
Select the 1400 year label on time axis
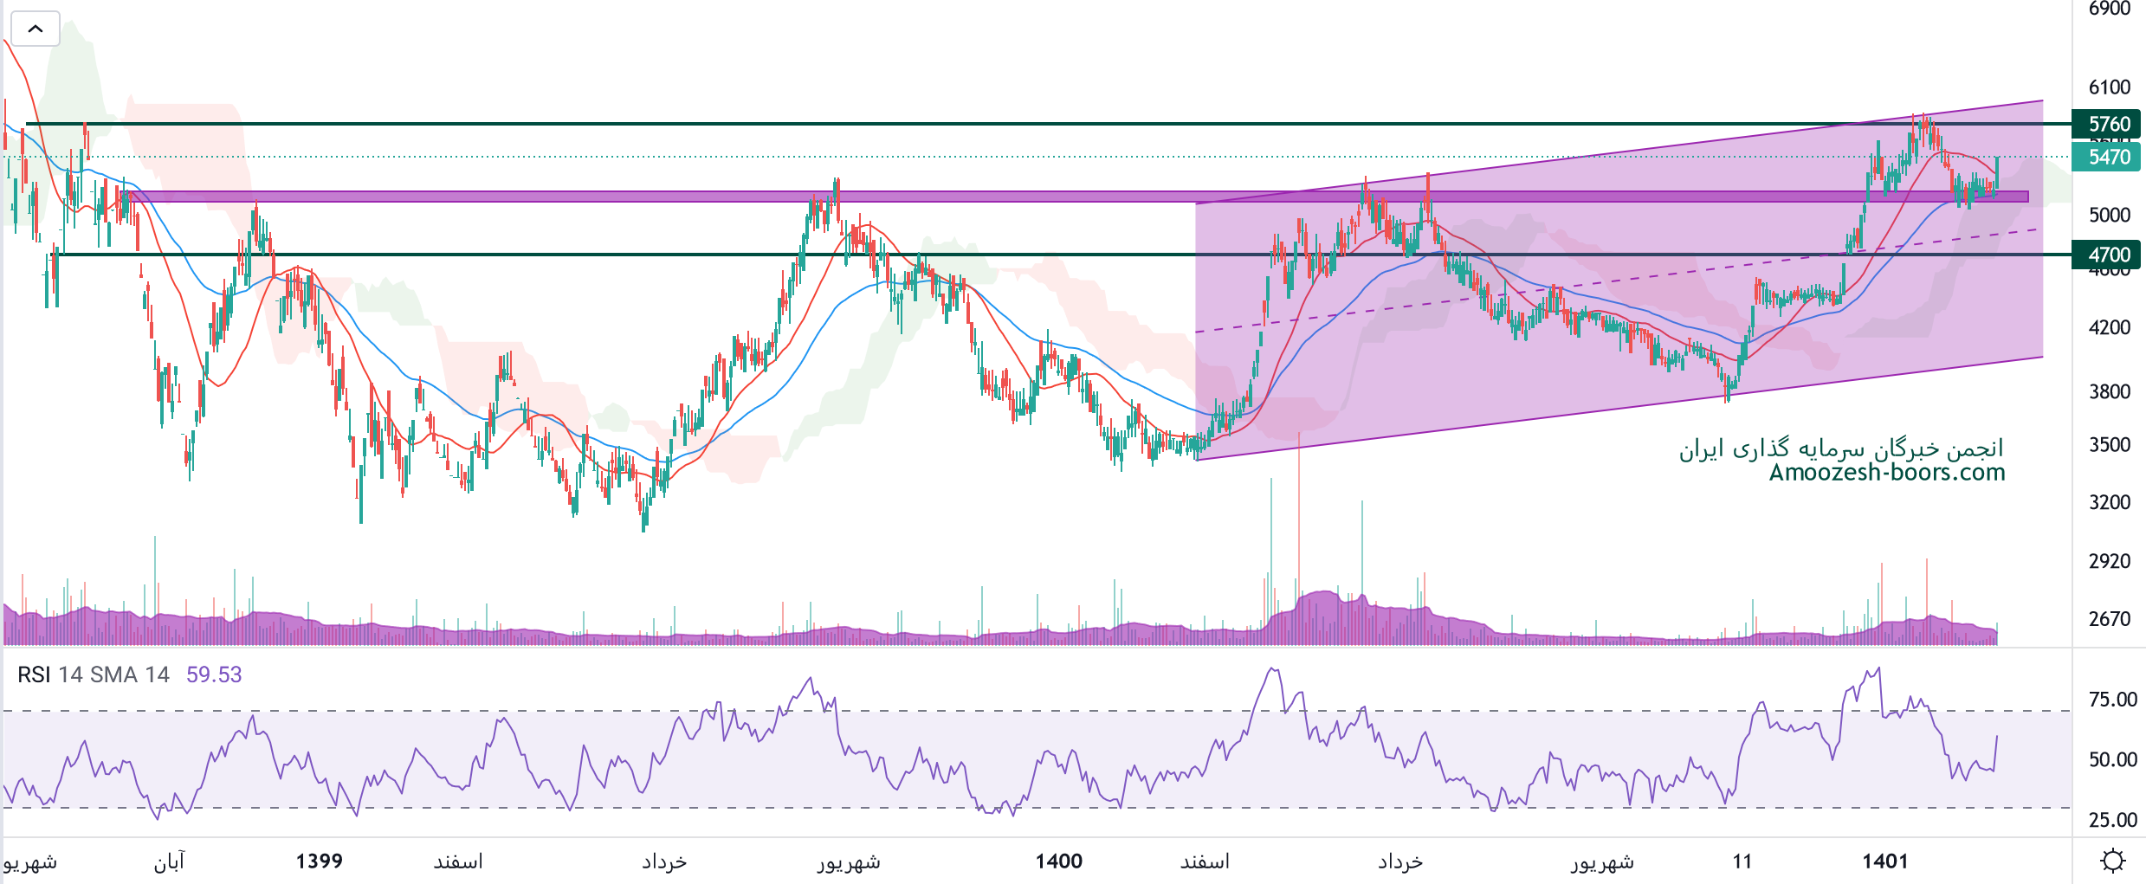click(x=1058, y=861)
